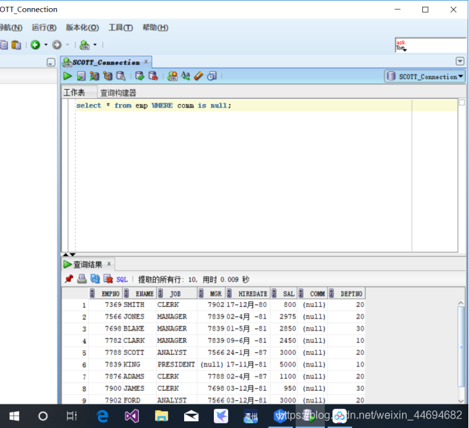The image size is (469, 428).
Task: Open new SQL worksheet from main toolbar
Action: [85, 45]
